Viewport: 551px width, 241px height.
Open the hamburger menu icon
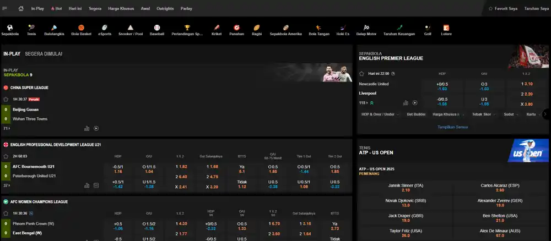click(4, 8)
